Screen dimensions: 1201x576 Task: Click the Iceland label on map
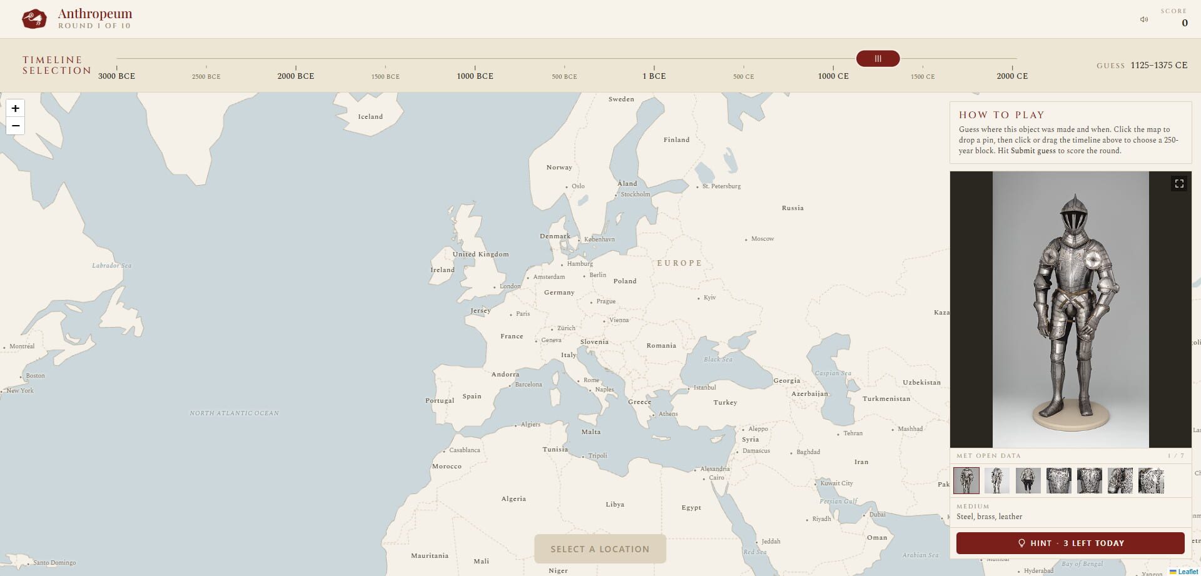coord(370,116)
